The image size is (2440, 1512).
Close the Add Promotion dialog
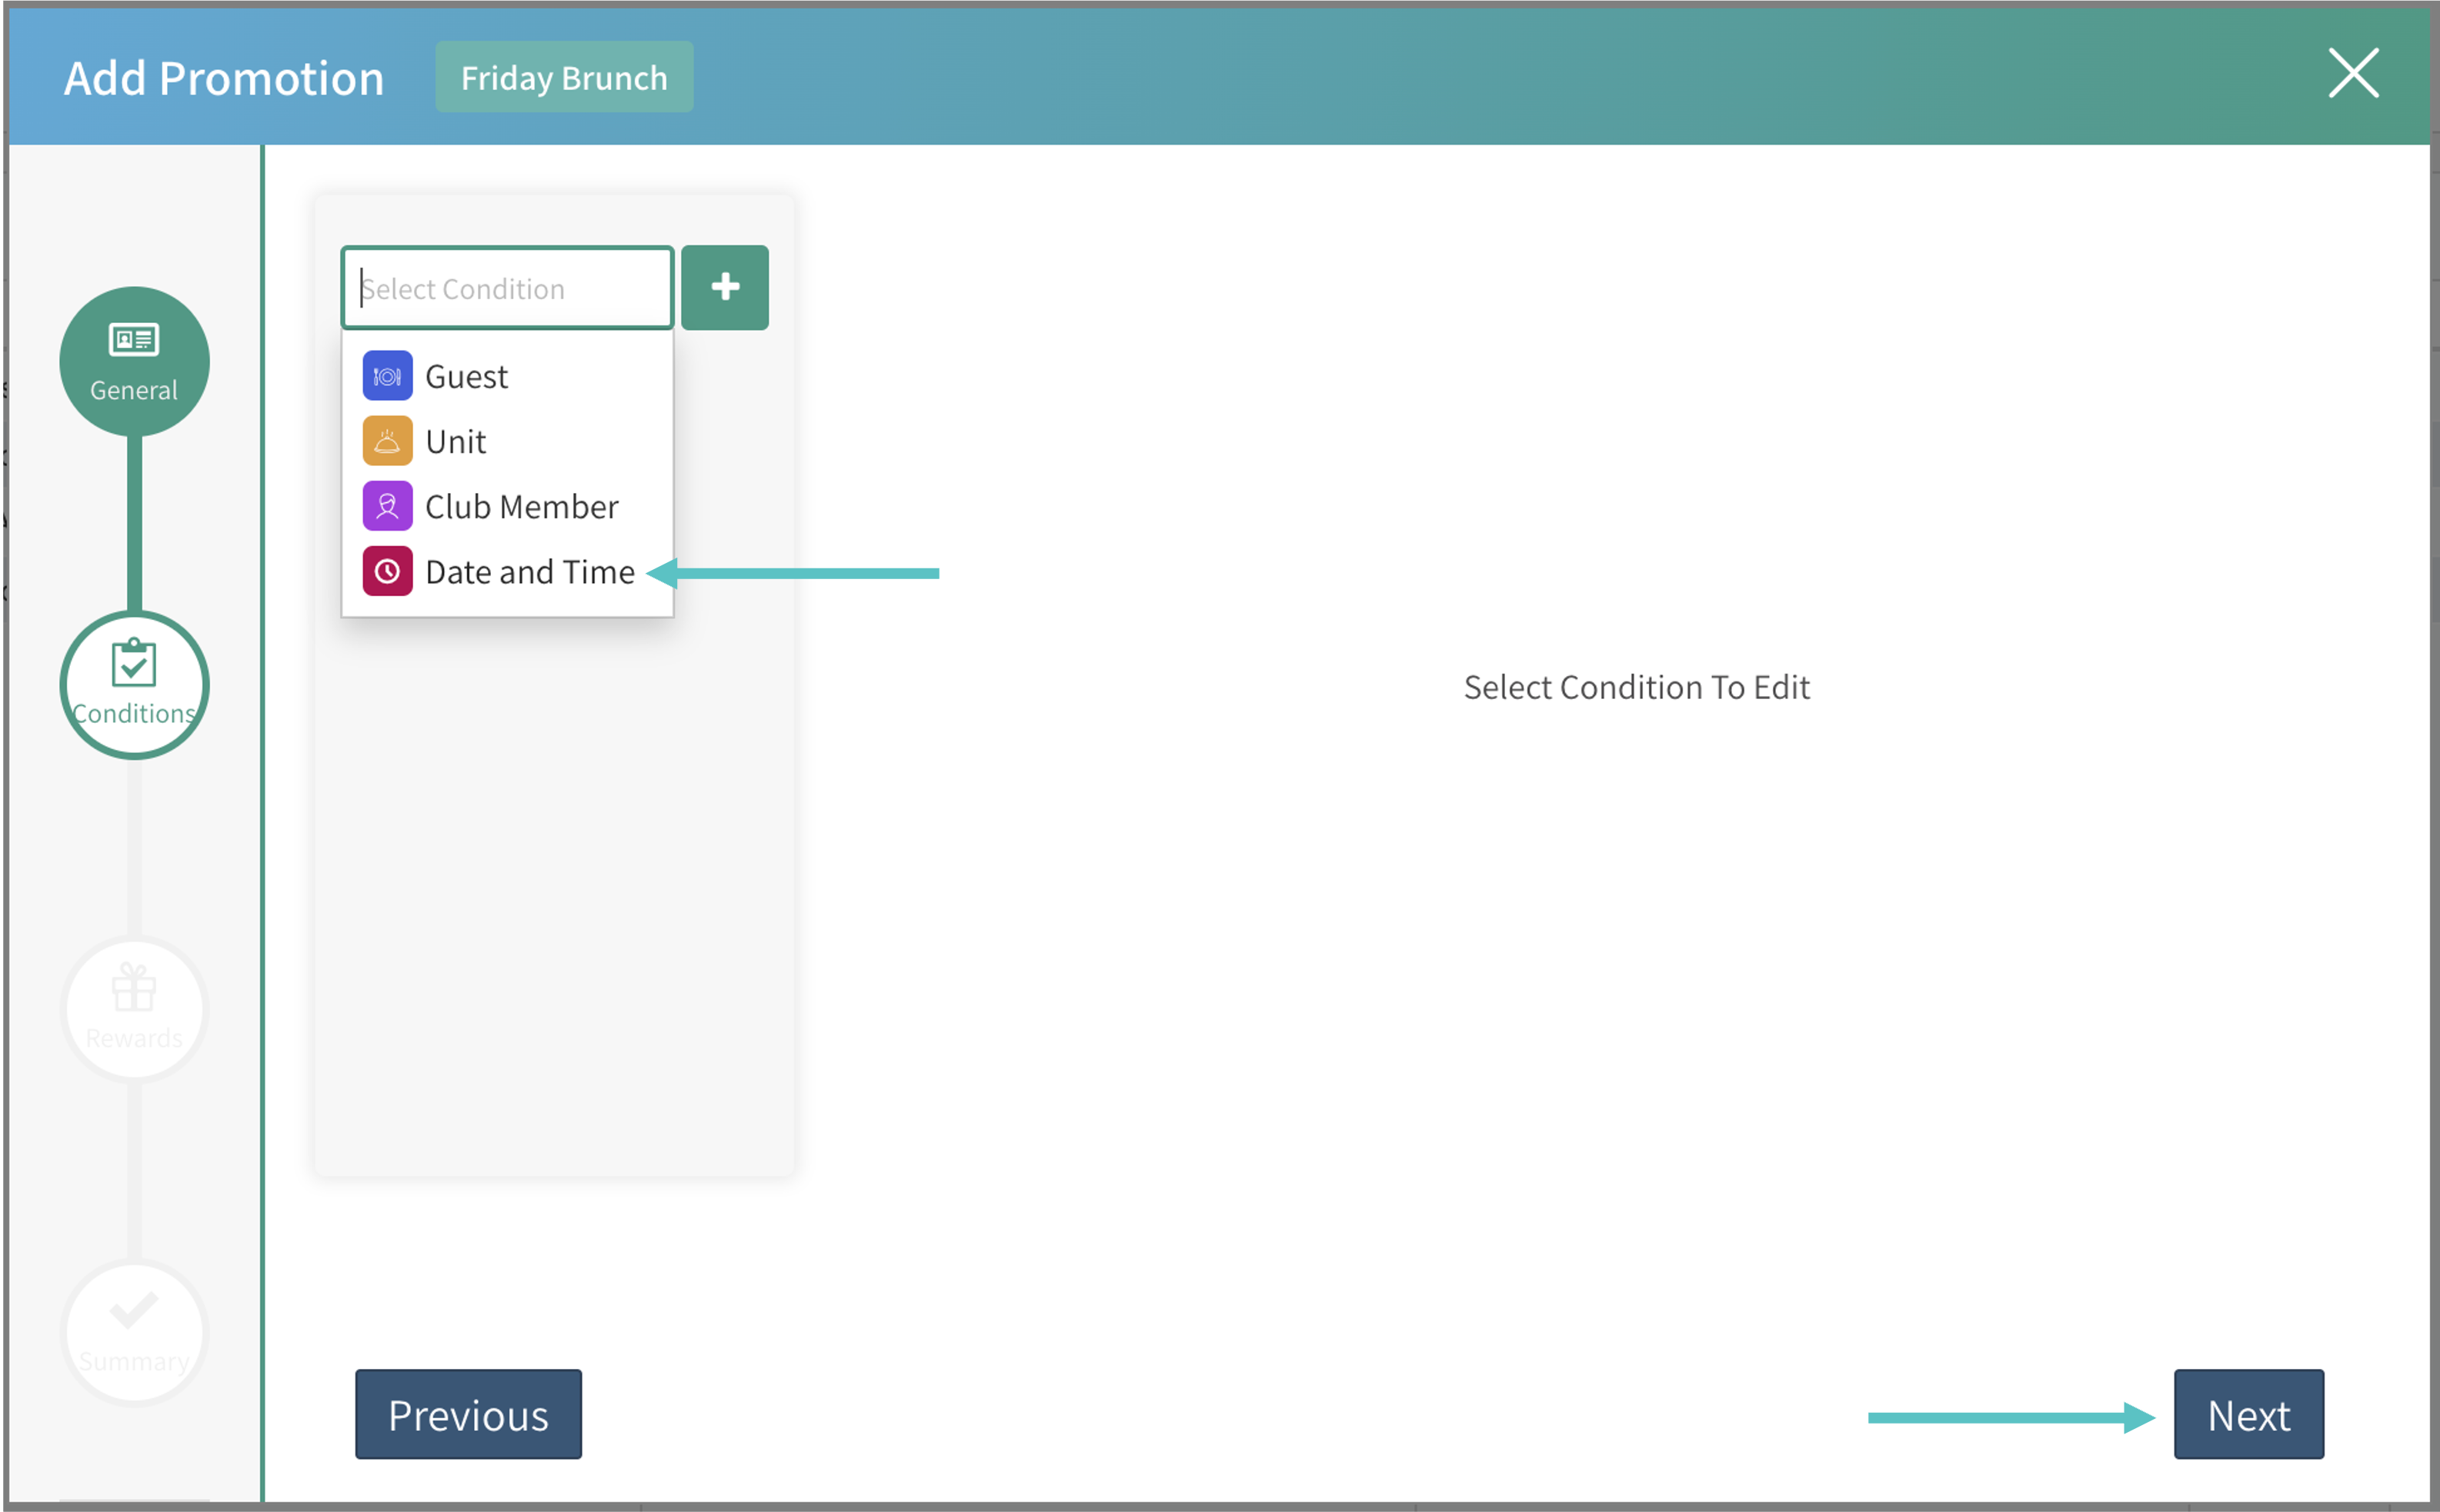[2353, 73]
